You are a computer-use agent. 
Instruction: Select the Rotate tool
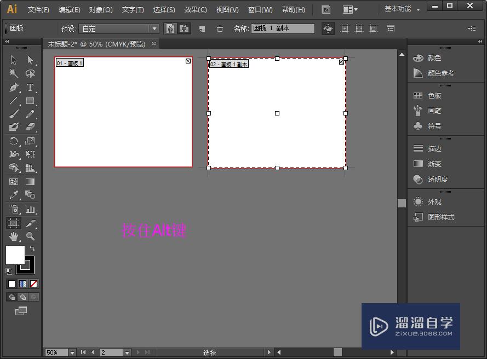coord(13,141)
